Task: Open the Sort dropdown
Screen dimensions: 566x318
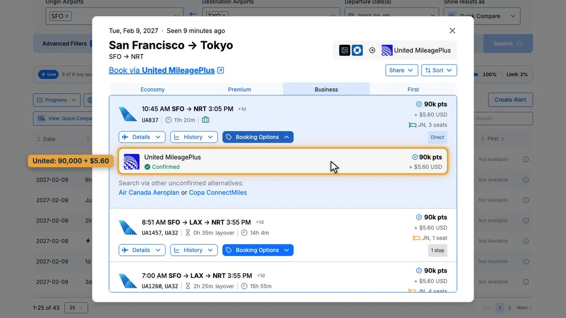Action: click(x=439, y=70)
